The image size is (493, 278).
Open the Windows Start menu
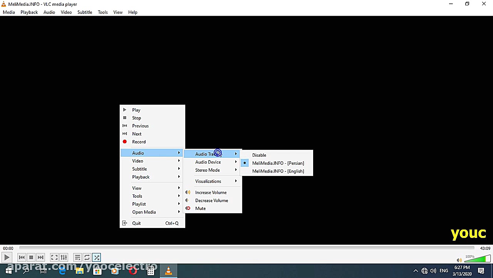pos(8,271)
